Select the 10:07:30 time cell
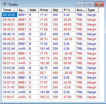 (10, 82)
